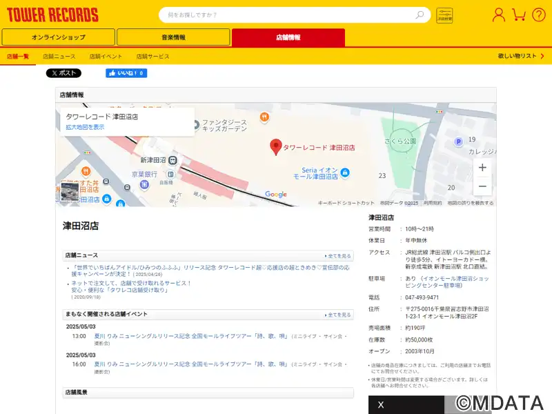Select 店舗一覧 in the submenu
Screen dimensions: 552x414
point(18,57)
